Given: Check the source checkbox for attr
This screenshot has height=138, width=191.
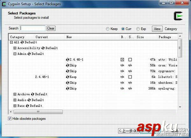Looking at the screenshot, I should pos(130,60).
